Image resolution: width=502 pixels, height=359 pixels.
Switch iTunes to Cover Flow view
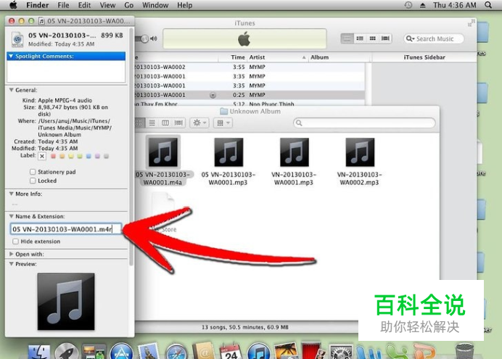coord(385,38)
